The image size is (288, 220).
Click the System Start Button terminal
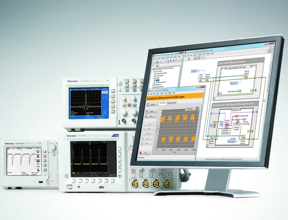pyautogui.click(x=240, y=91)
